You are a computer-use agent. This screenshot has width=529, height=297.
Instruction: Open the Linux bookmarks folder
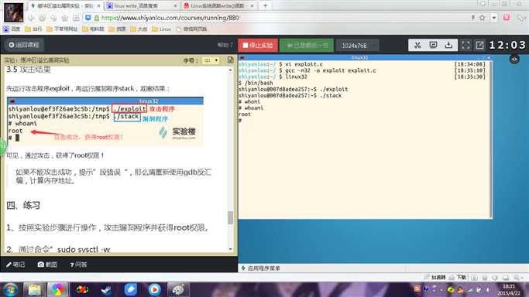click(x=161, y=29)
